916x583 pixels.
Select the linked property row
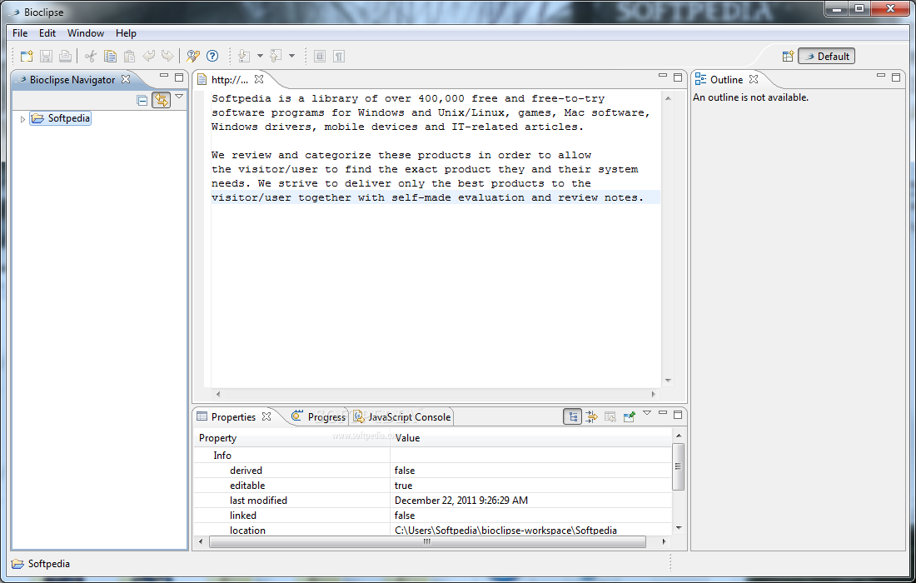tap(433, 516)
